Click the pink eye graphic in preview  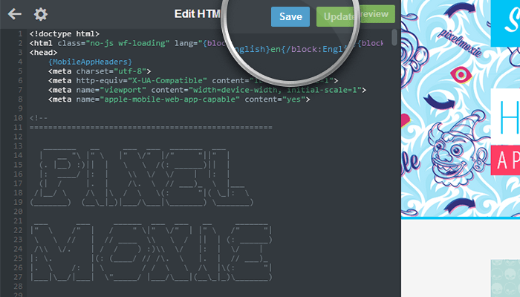[461, 75]
